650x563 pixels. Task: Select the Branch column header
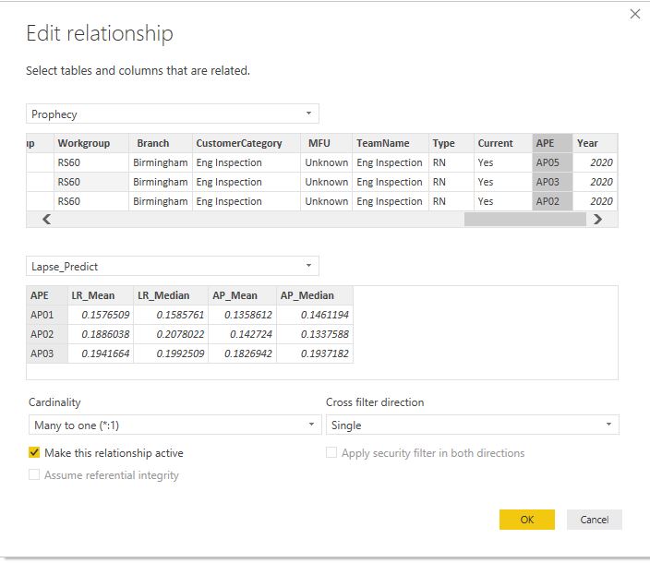tap(161, 143)
